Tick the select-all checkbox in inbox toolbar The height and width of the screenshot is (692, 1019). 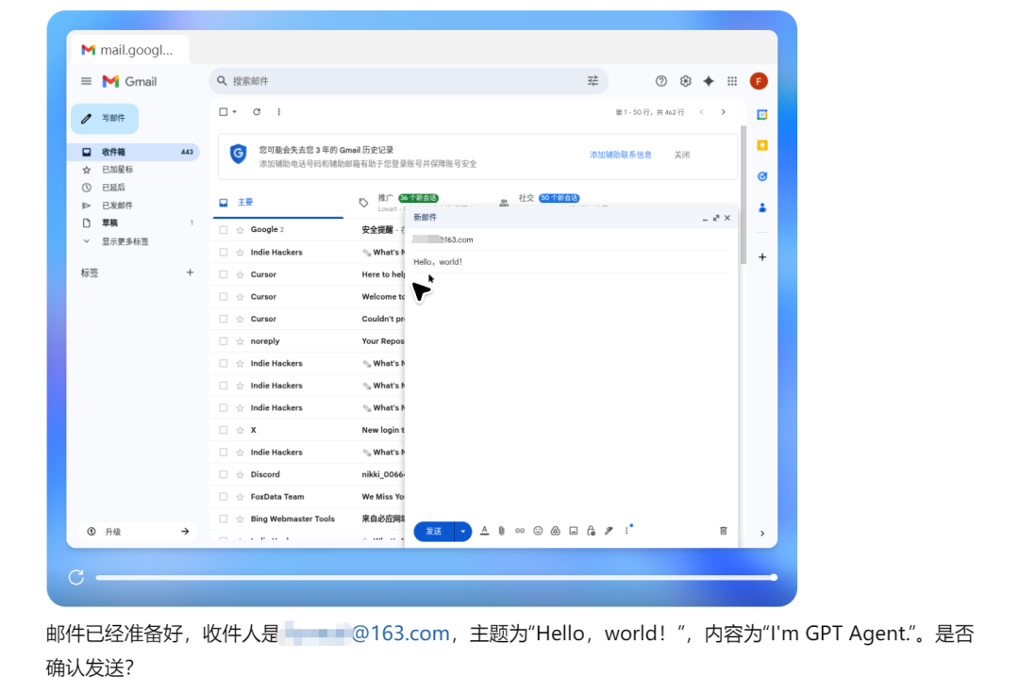point(224,111)
